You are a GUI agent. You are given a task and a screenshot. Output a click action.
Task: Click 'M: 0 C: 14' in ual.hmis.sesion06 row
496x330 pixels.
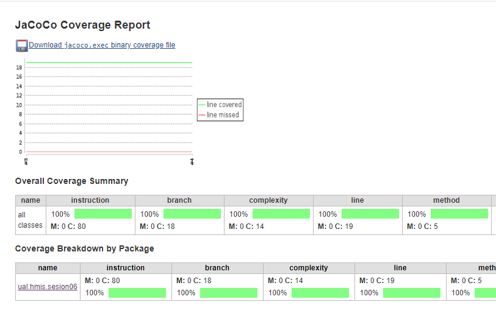coord(286,281)
